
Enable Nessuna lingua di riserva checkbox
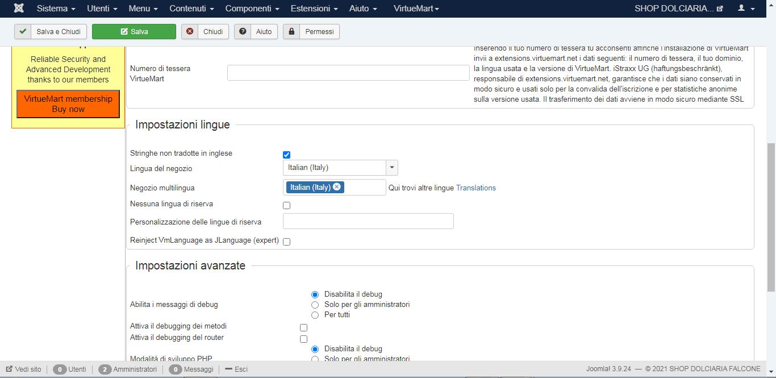pos(287,205)
